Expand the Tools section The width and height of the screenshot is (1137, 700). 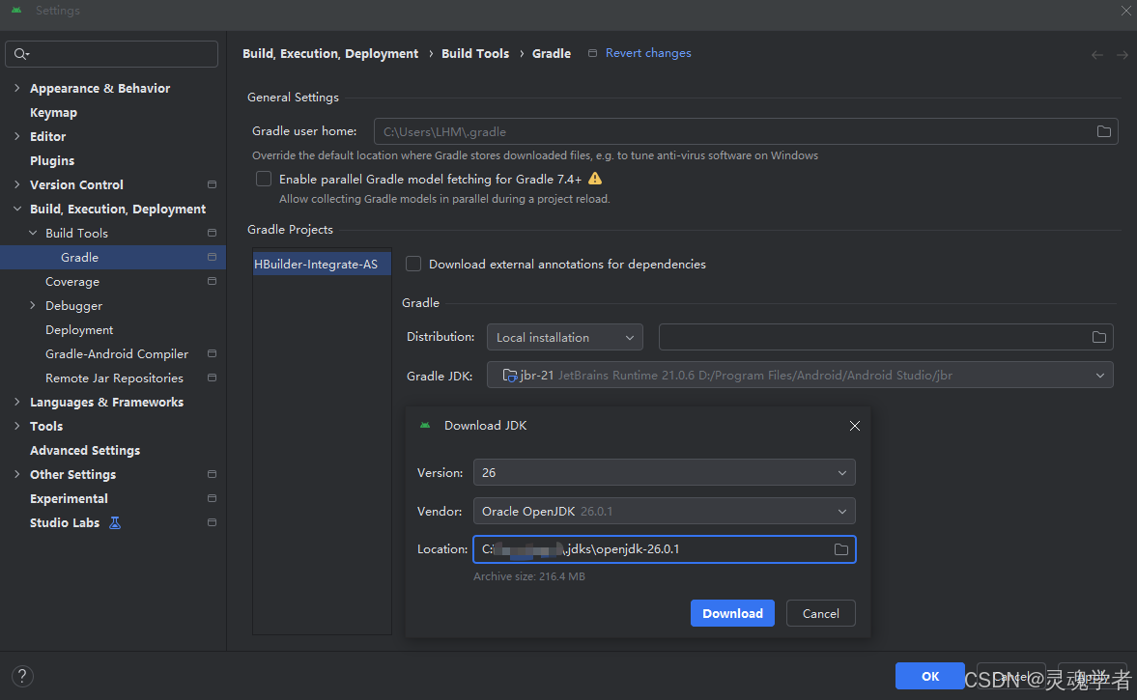pyautogui.click(x=16, y=426)
